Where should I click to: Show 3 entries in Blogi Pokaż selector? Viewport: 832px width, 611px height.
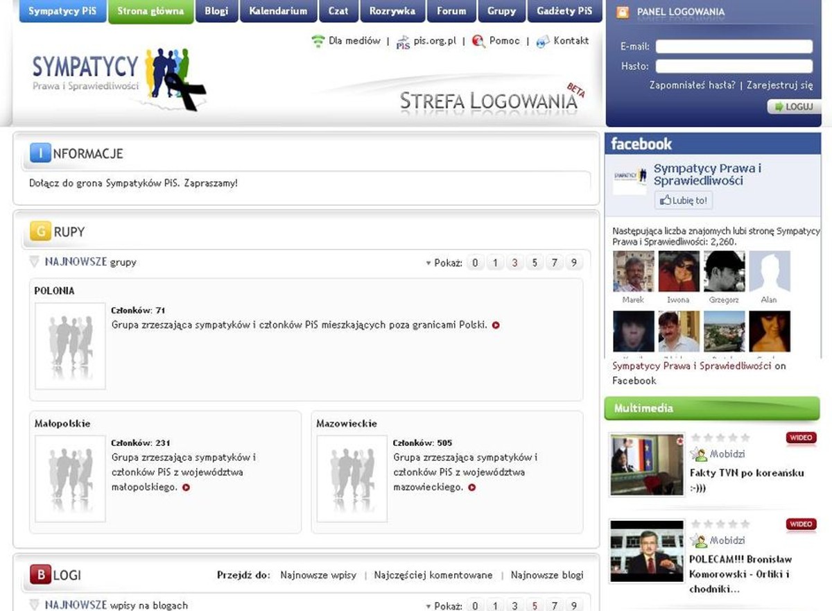click(x=514, y=605)
